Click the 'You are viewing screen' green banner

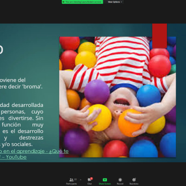coord(82,2)
